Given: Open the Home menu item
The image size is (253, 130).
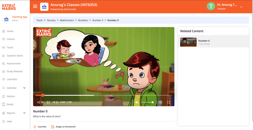Looking at the screenshot, I should (x=10, y=31).
